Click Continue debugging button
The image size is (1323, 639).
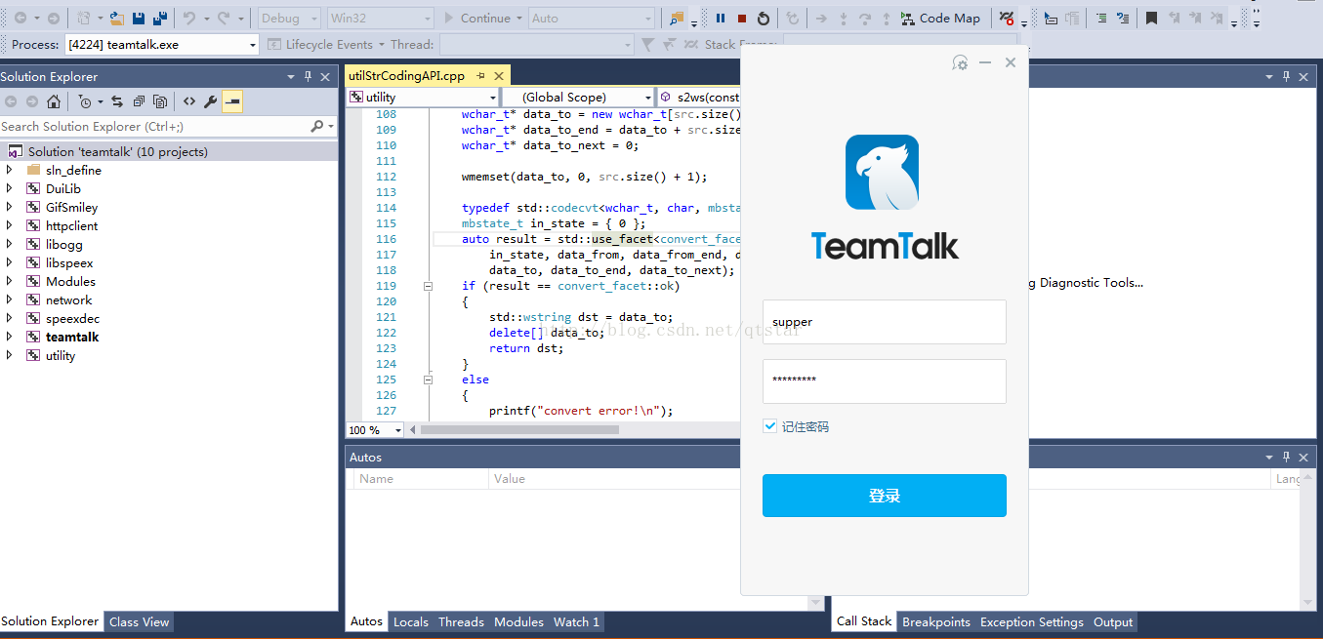click(477, 18)
